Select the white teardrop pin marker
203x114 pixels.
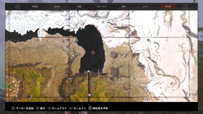(73, 56)
